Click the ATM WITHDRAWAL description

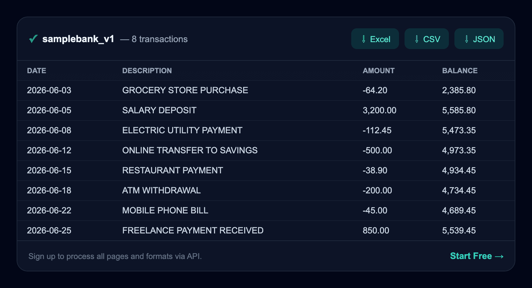[x=161, y=191]
